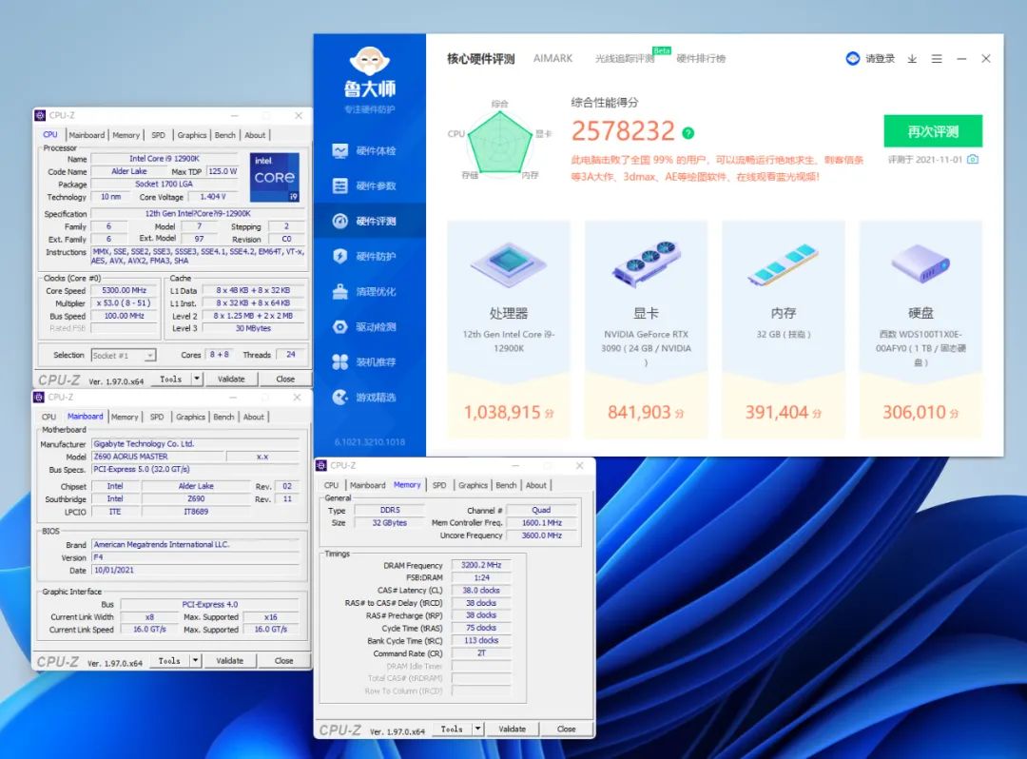The width and height of the screenshot is (1027, 759).
Task: Click the RAM stick illustration on 内存 card
Action: coord(784,264)
